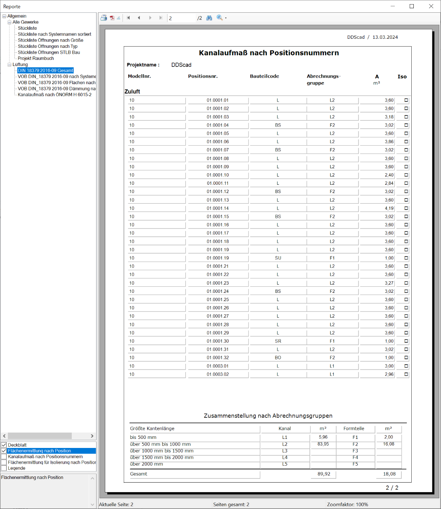Click the tree panel horizontal scrollbar thumb
Image resolution: width=441 pixels, height=509 pixels.
[40, 436]
